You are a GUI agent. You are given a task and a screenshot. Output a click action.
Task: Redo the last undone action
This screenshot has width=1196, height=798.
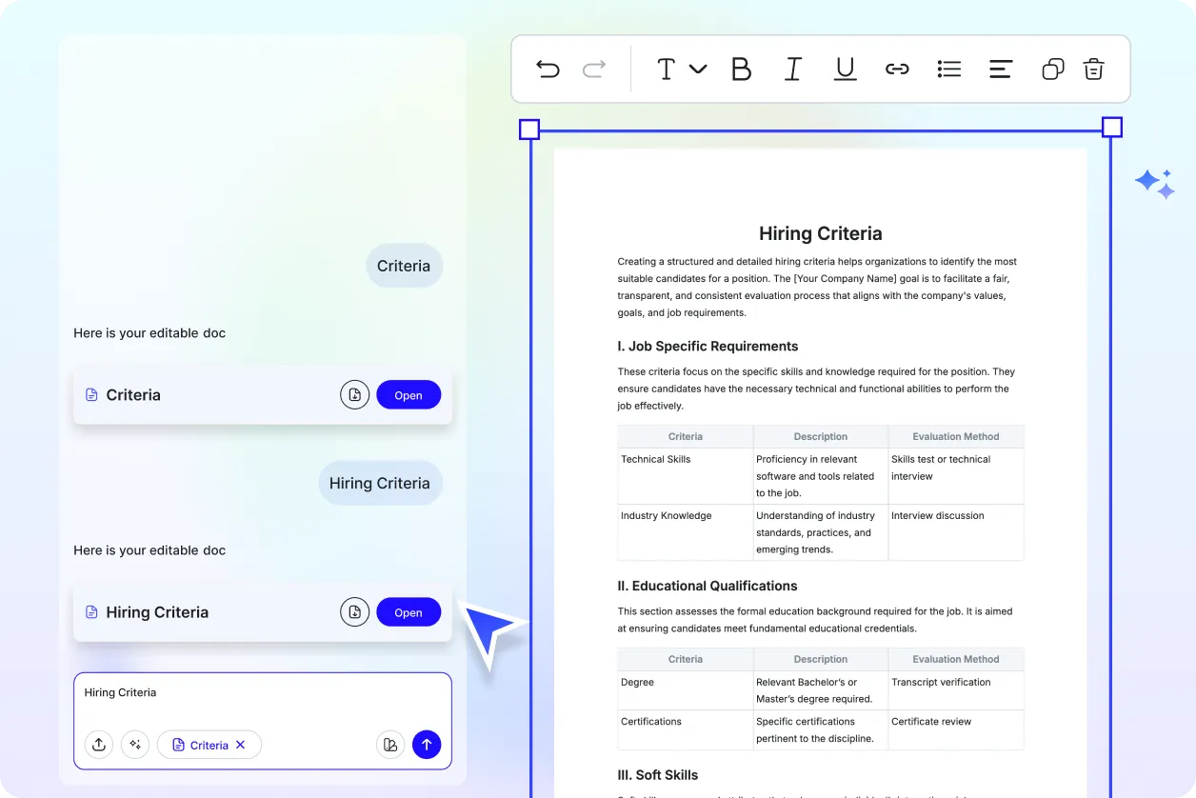click(594, 69)
